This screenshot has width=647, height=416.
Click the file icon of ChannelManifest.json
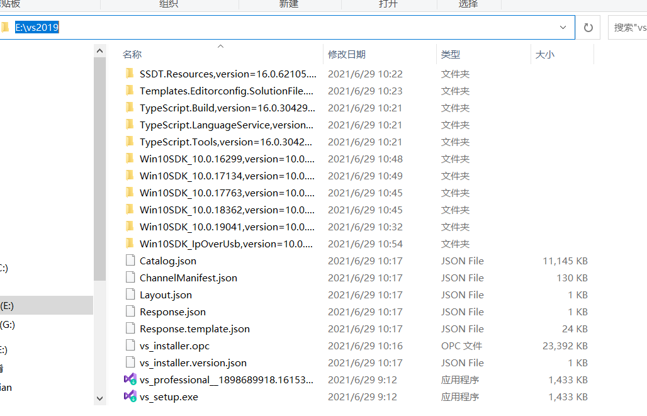click(130, 277)
